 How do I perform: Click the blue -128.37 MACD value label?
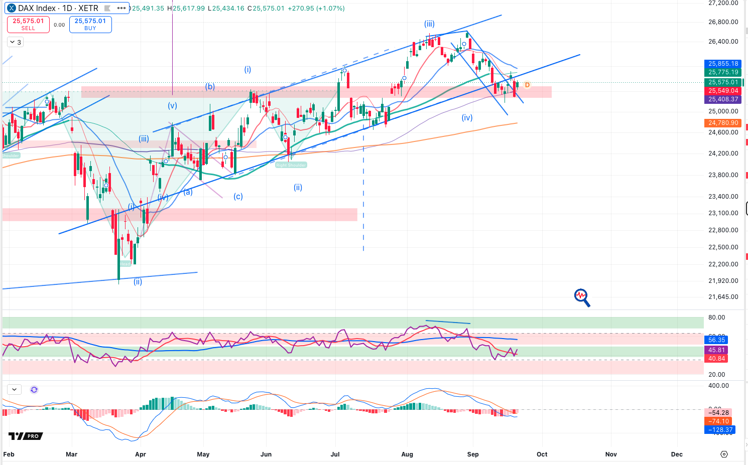pos(720,430)
